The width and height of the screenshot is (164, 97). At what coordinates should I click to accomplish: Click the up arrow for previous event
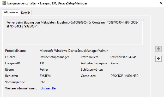coord(159,49)
